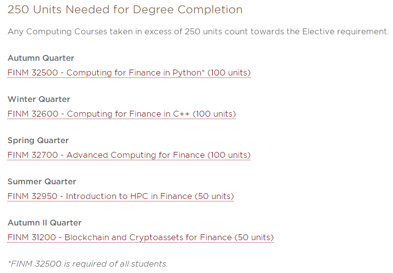Image resolution: width=393 pixels, height=273 pixels.
Task: Click the paragraph about excess Computing Courses
Action: click(x=198, y=32)
